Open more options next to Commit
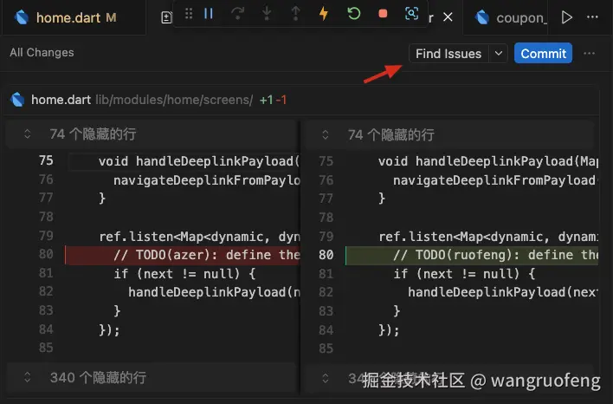Viewport: 613px width, 404px height. click(589, 54)
